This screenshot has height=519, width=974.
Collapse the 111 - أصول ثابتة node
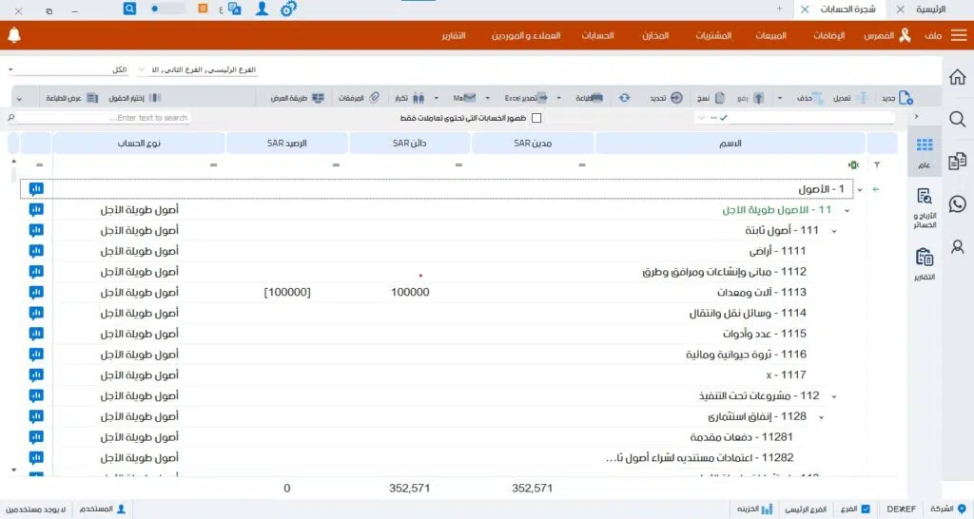833,231
